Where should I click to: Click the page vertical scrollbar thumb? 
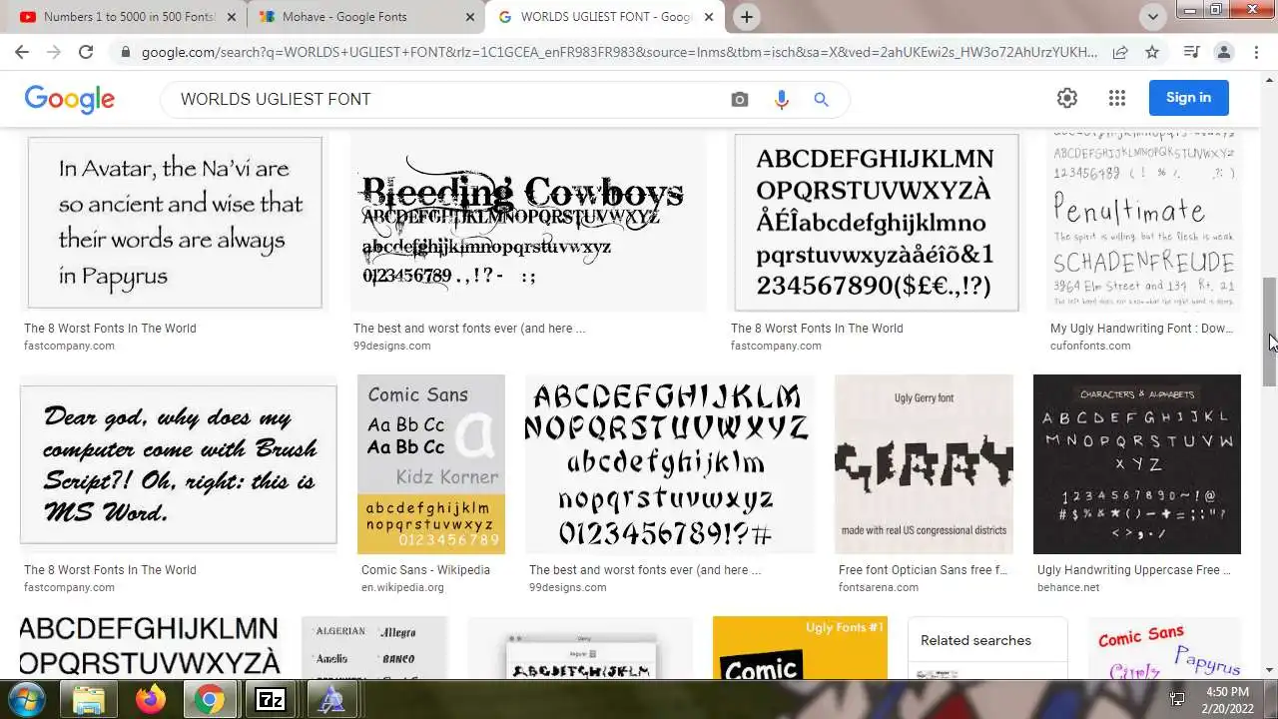1269,332
